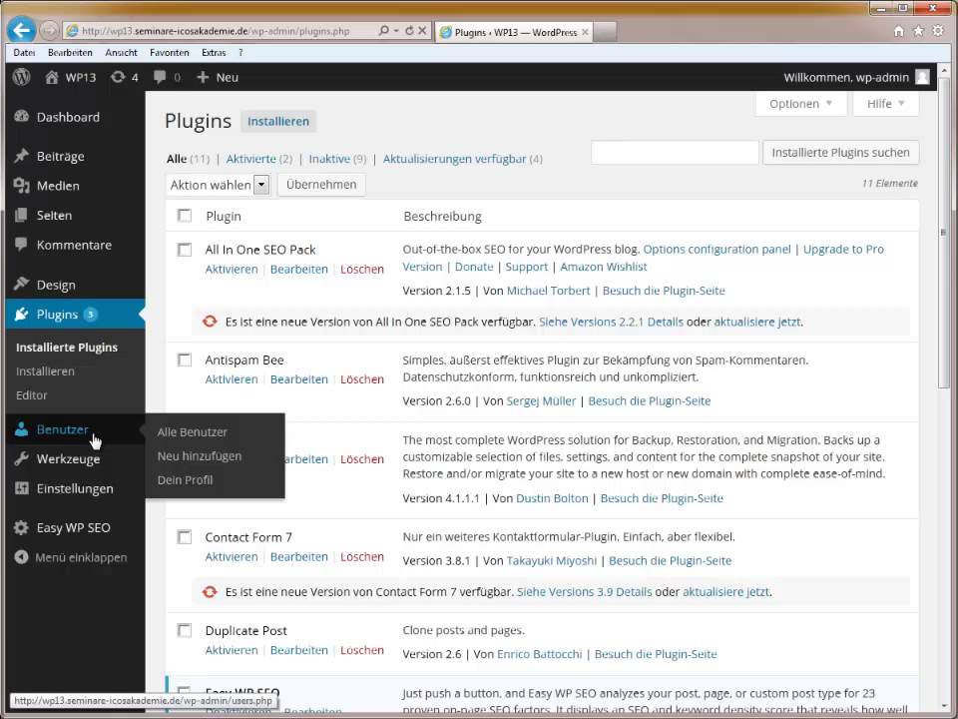Screen dimensions: 958x719
Task: Open the address bar search dropdown arrow
Action: [x=396, y=30]
